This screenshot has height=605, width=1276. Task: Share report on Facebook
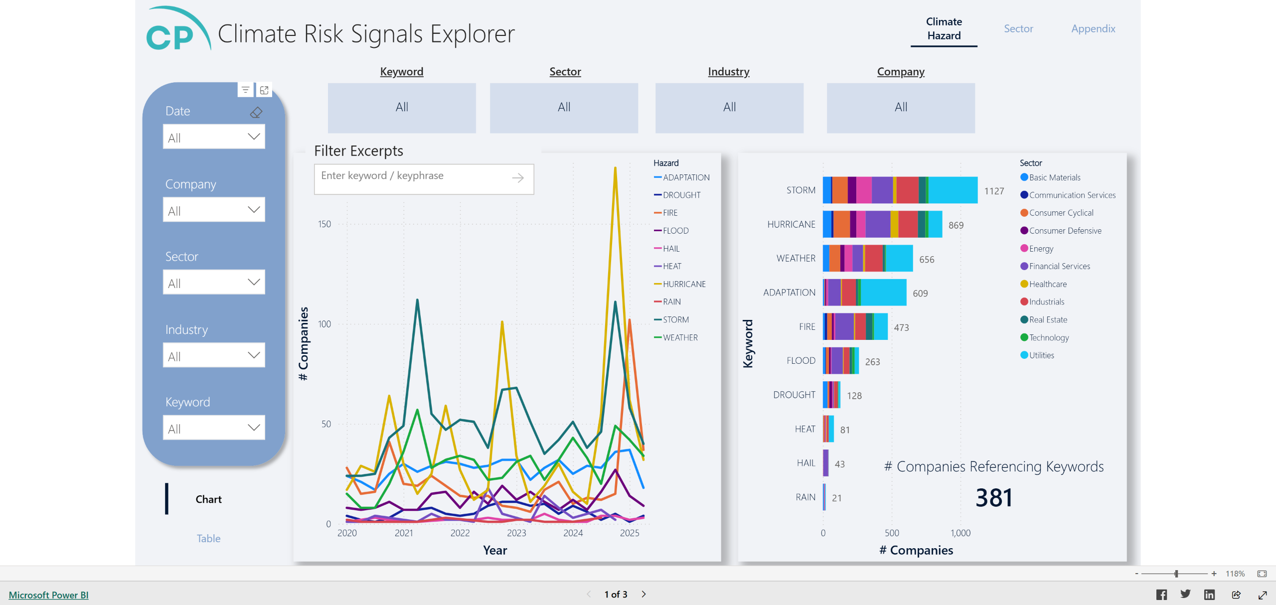point(1161,595)
